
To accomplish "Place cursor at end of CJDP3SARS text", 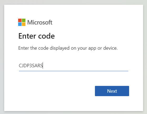I will (43, 66).
